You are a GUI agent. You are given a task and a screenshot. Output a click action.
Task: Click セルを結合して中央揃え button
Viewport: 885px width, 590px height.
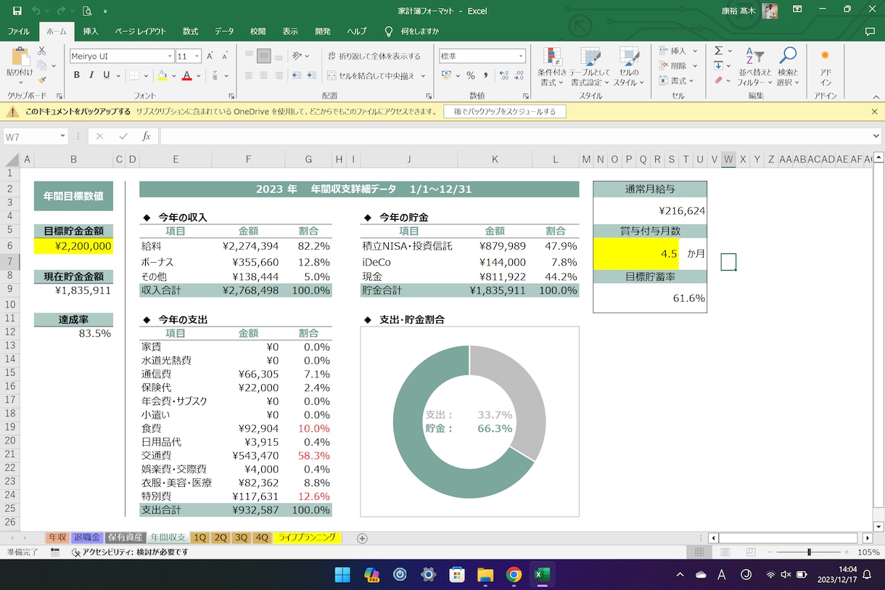(x=370, y=75)
